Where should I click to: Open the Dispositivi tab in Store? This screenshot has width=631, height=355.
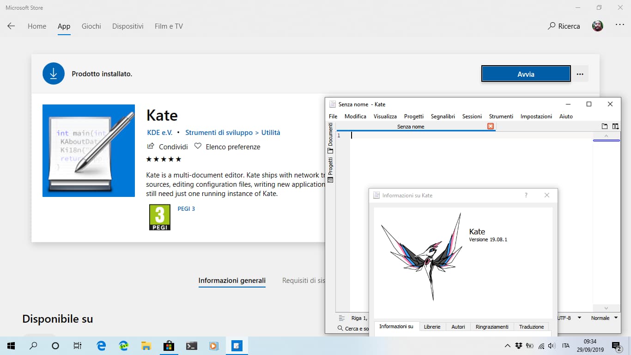click(128, 26)
